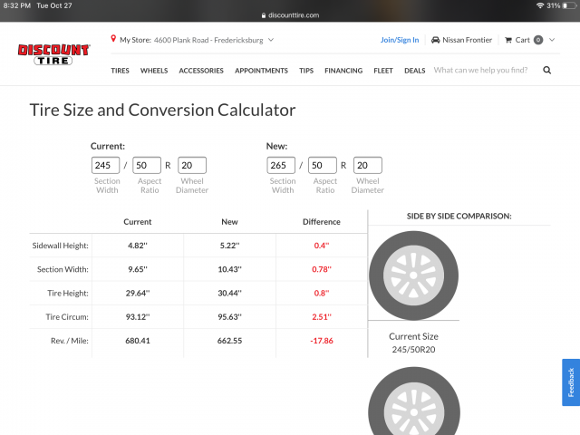Click the New section width field 265
Viewport: 580px width, 435px height.
pos(281,165)
